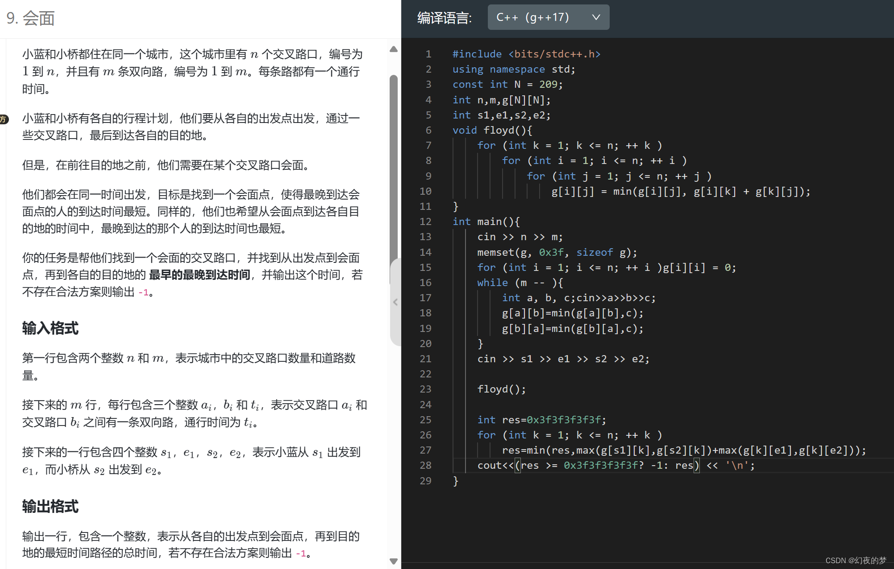Click code line 'int s1,e1,s2,e2;'
The height and width of the screenshot is (569, 894).
coord(502,115)
